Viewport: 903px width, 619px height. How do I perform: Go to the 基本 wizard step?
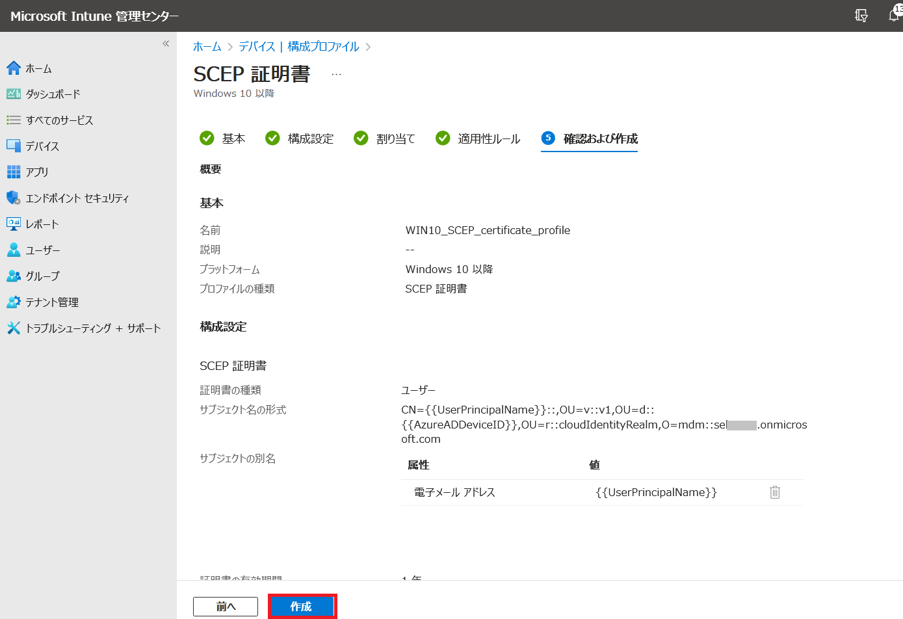[x=223, y=138]
